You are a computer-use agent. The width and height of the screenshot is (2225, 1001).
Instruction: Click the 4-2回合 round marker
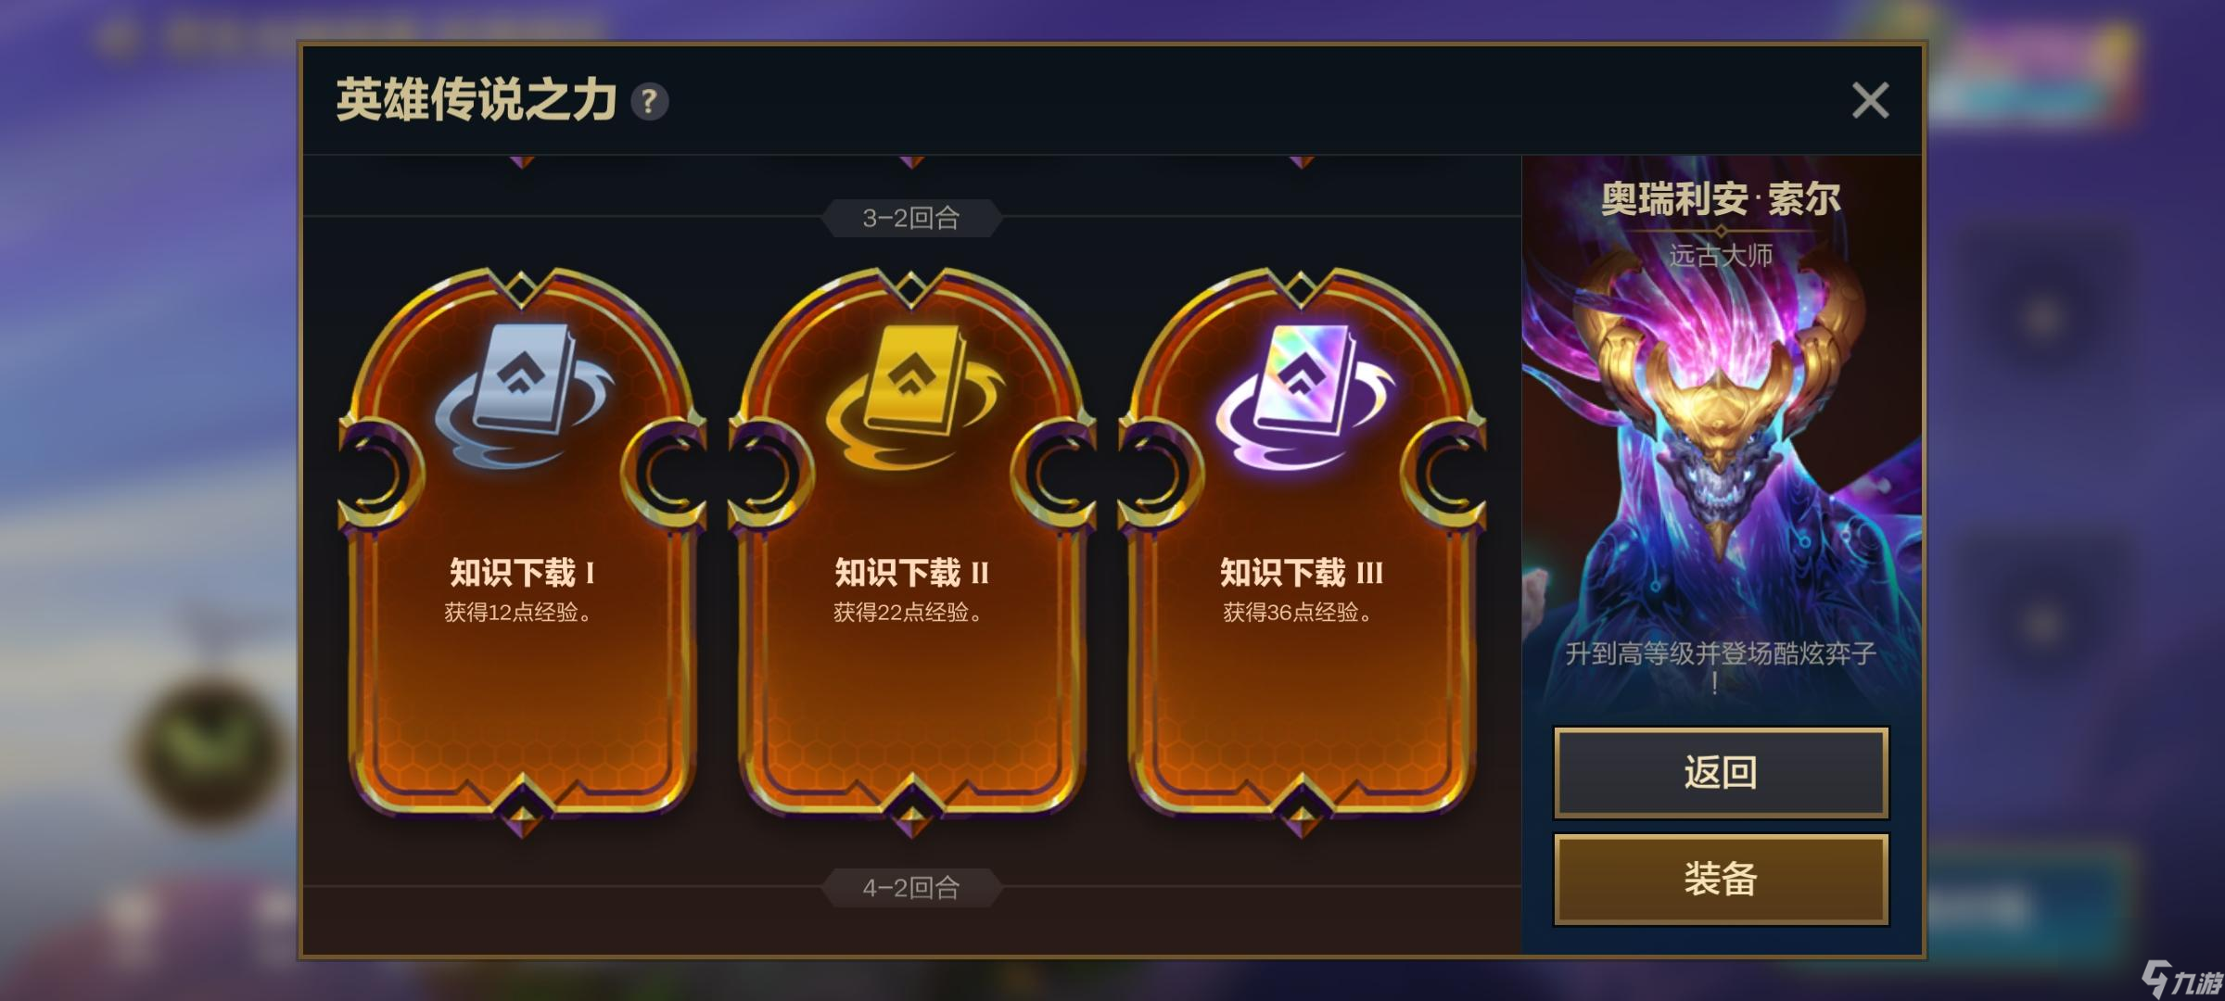coord(911,888)
